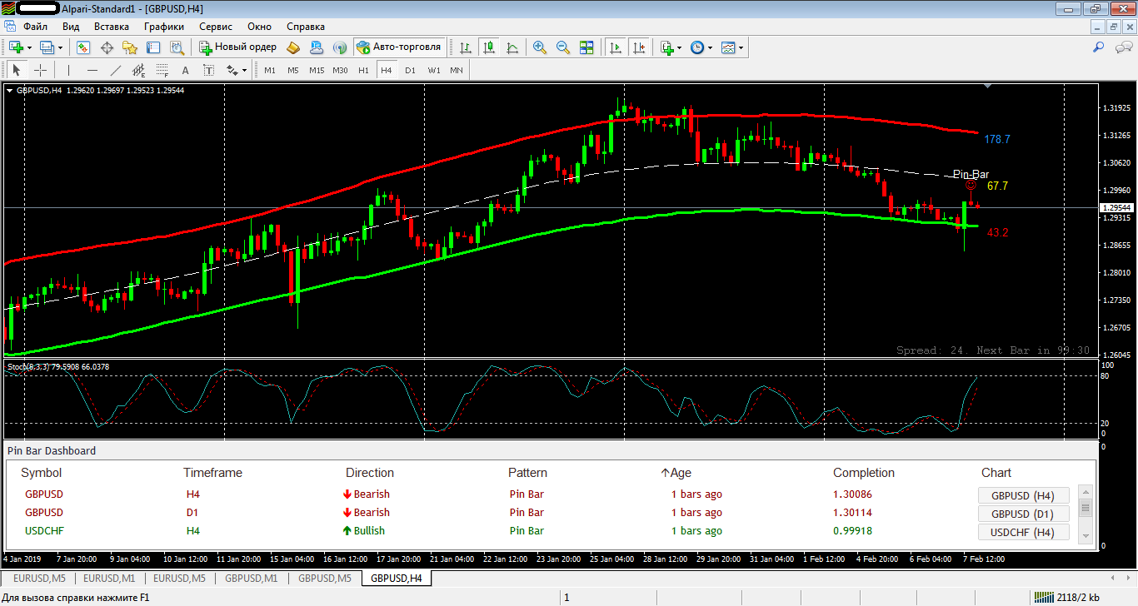Screen dimensions: 1138x606
Task: Toggle Авто-торговля auto-trading
Action: click(399, 47)
